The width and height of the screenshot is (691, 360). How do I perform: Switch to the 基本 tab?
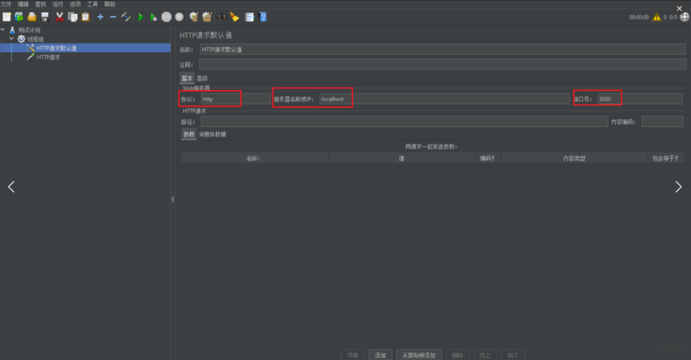(187, 78)
